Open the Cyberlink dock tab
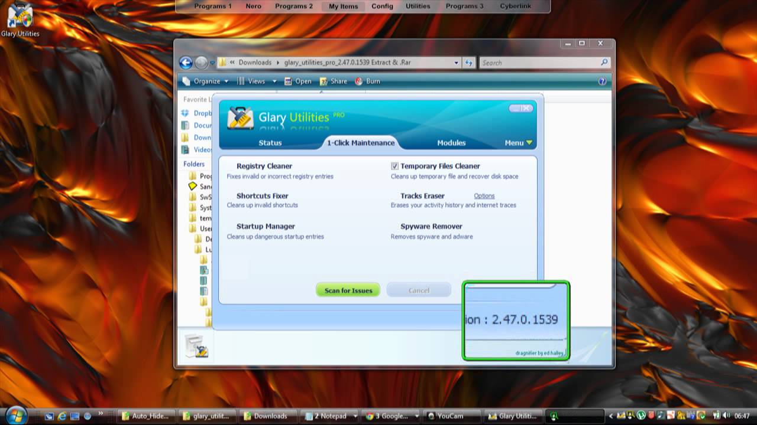The height and width of the screenshot is (425, 757). click(515, 6)
